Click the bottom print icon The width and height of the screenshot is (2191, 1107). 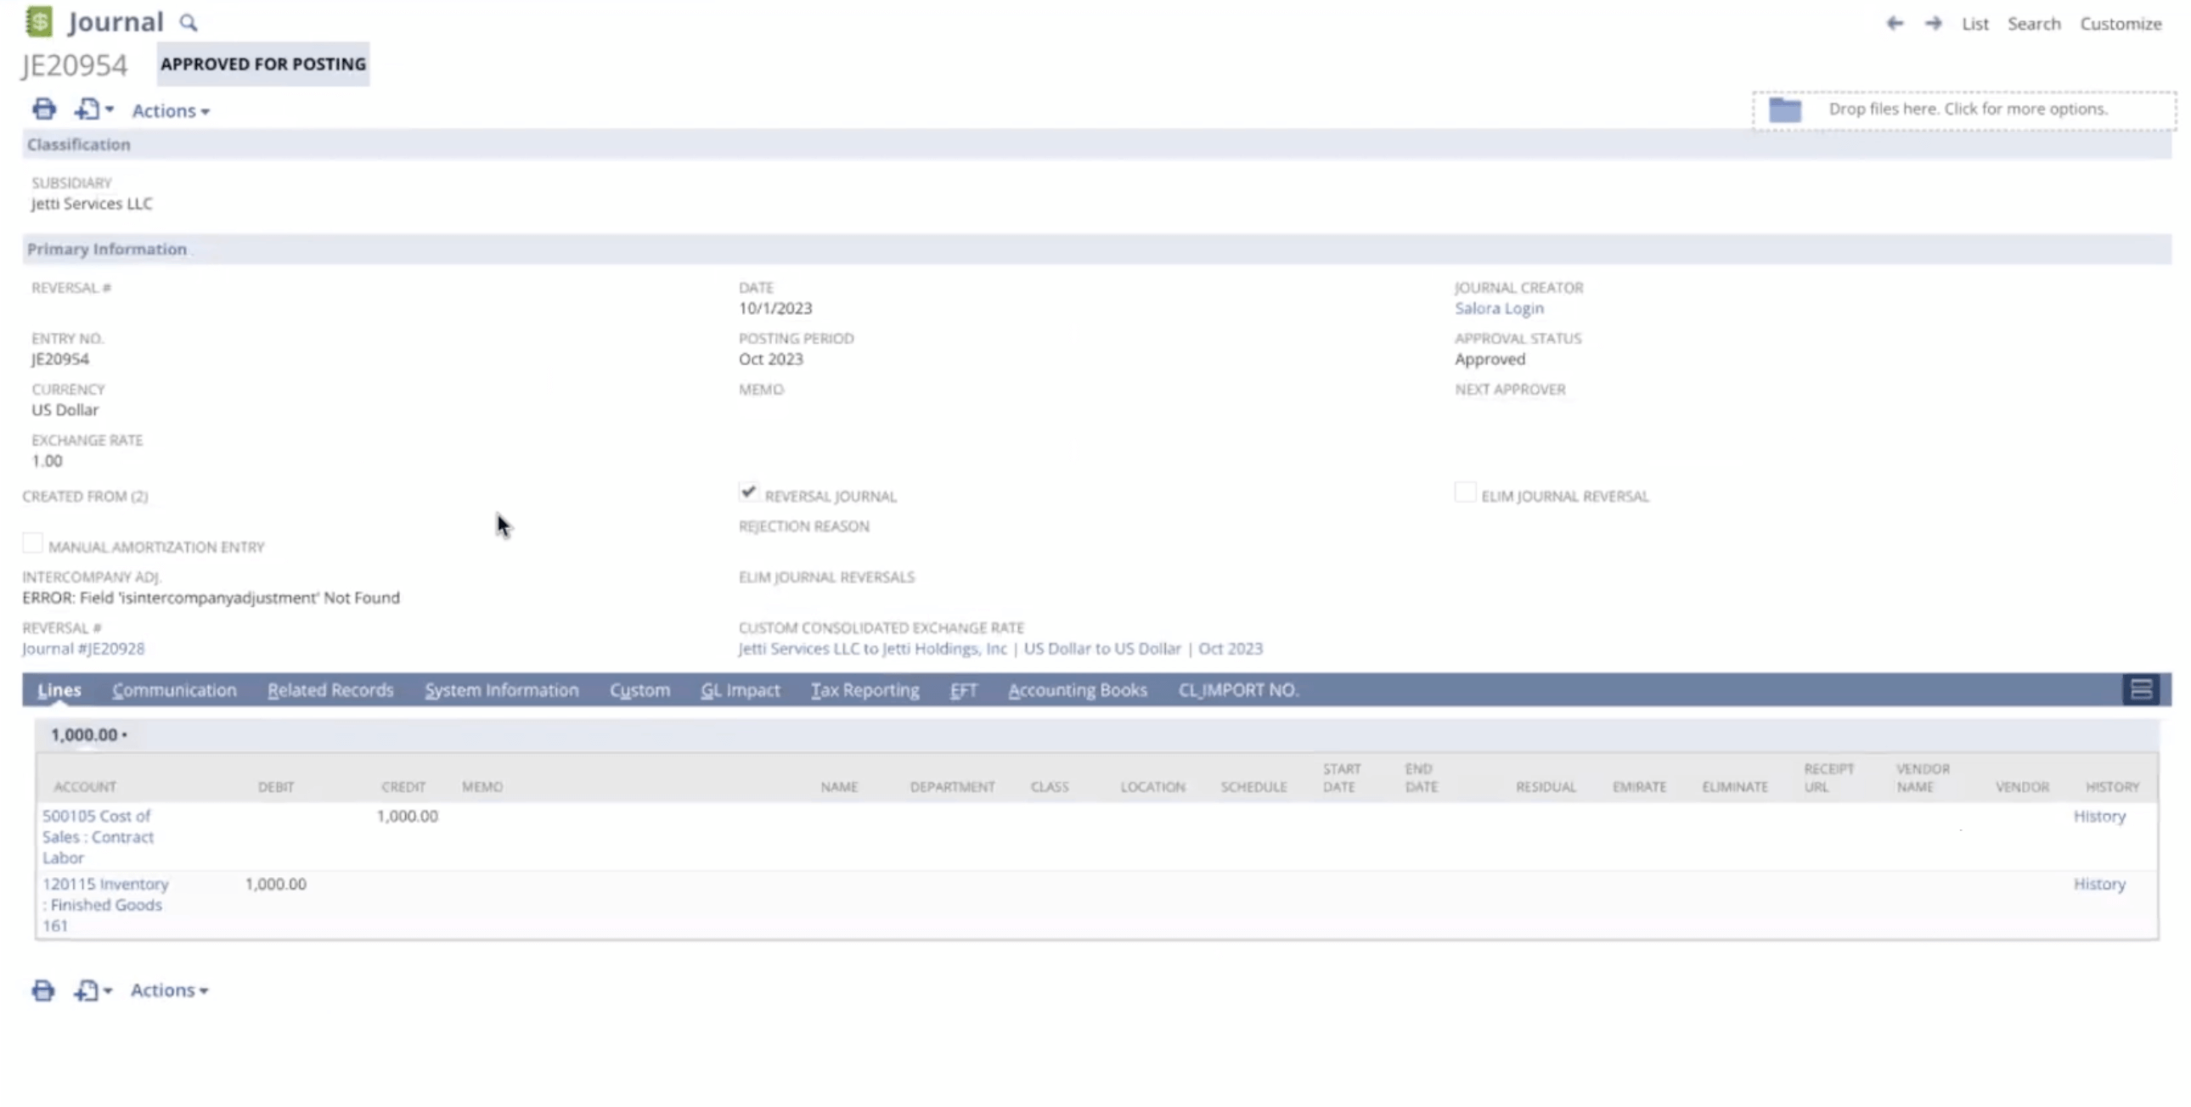coord(42,991)
